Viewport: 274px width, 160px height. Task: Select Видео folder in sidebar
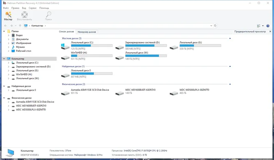pyautogui.click(x=19, y=35)
